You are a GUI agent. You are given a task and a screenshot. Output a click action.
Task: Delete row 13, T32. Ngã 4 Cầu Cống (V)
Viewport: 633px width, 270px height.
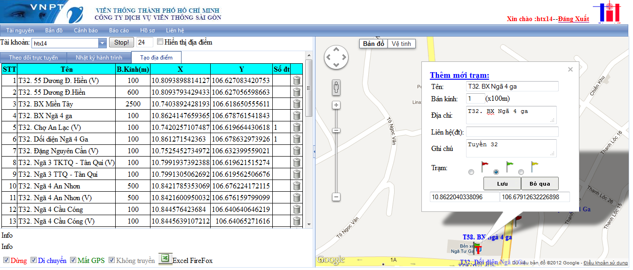[296, 221]
